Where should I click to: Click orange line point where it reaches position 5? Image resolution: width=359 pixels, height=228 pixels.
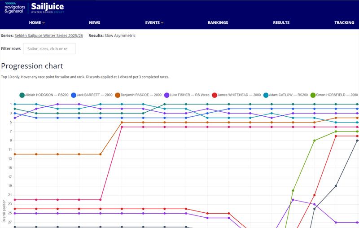pos(122,123)
